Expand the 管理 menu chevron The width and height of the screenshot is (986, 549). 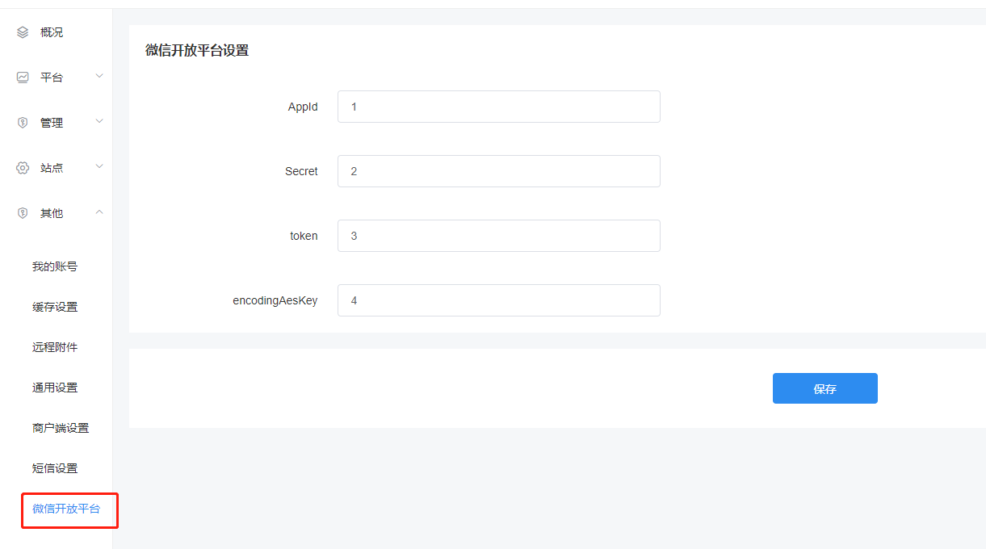coord(99,121)
